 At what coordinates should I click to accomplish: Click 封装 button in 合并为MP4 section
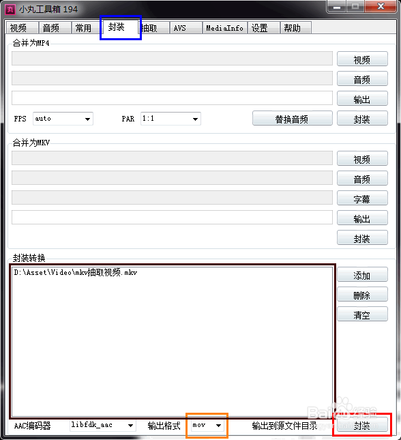tap(362, 119)
